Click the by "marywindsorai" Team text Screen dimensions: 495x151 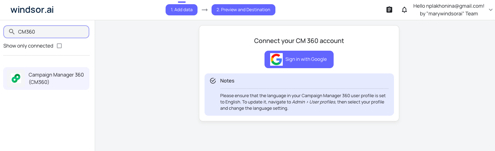[449, 14]
